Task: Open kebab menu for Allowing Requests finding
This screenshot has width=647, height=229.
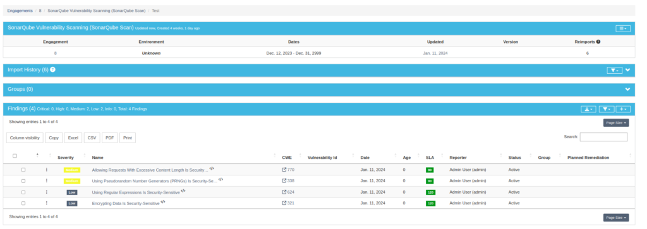Action: (46, 169)
